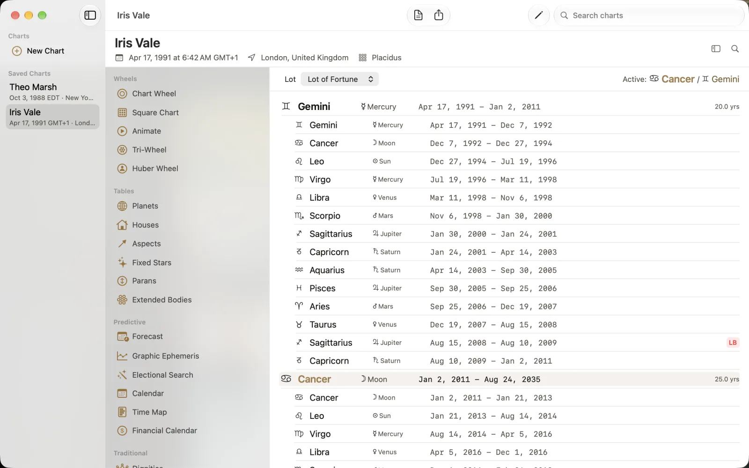This screenshot has width=749, height=468.
Task: Click New Chart button
Action: [38, 51]
